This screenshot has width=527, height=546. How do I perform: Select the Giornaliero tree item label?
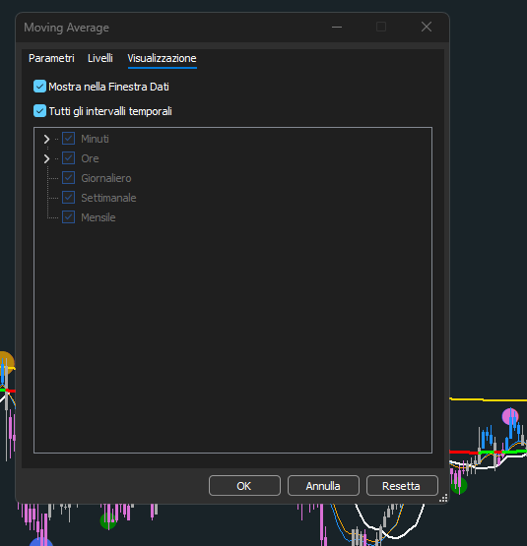pos(106,178)
